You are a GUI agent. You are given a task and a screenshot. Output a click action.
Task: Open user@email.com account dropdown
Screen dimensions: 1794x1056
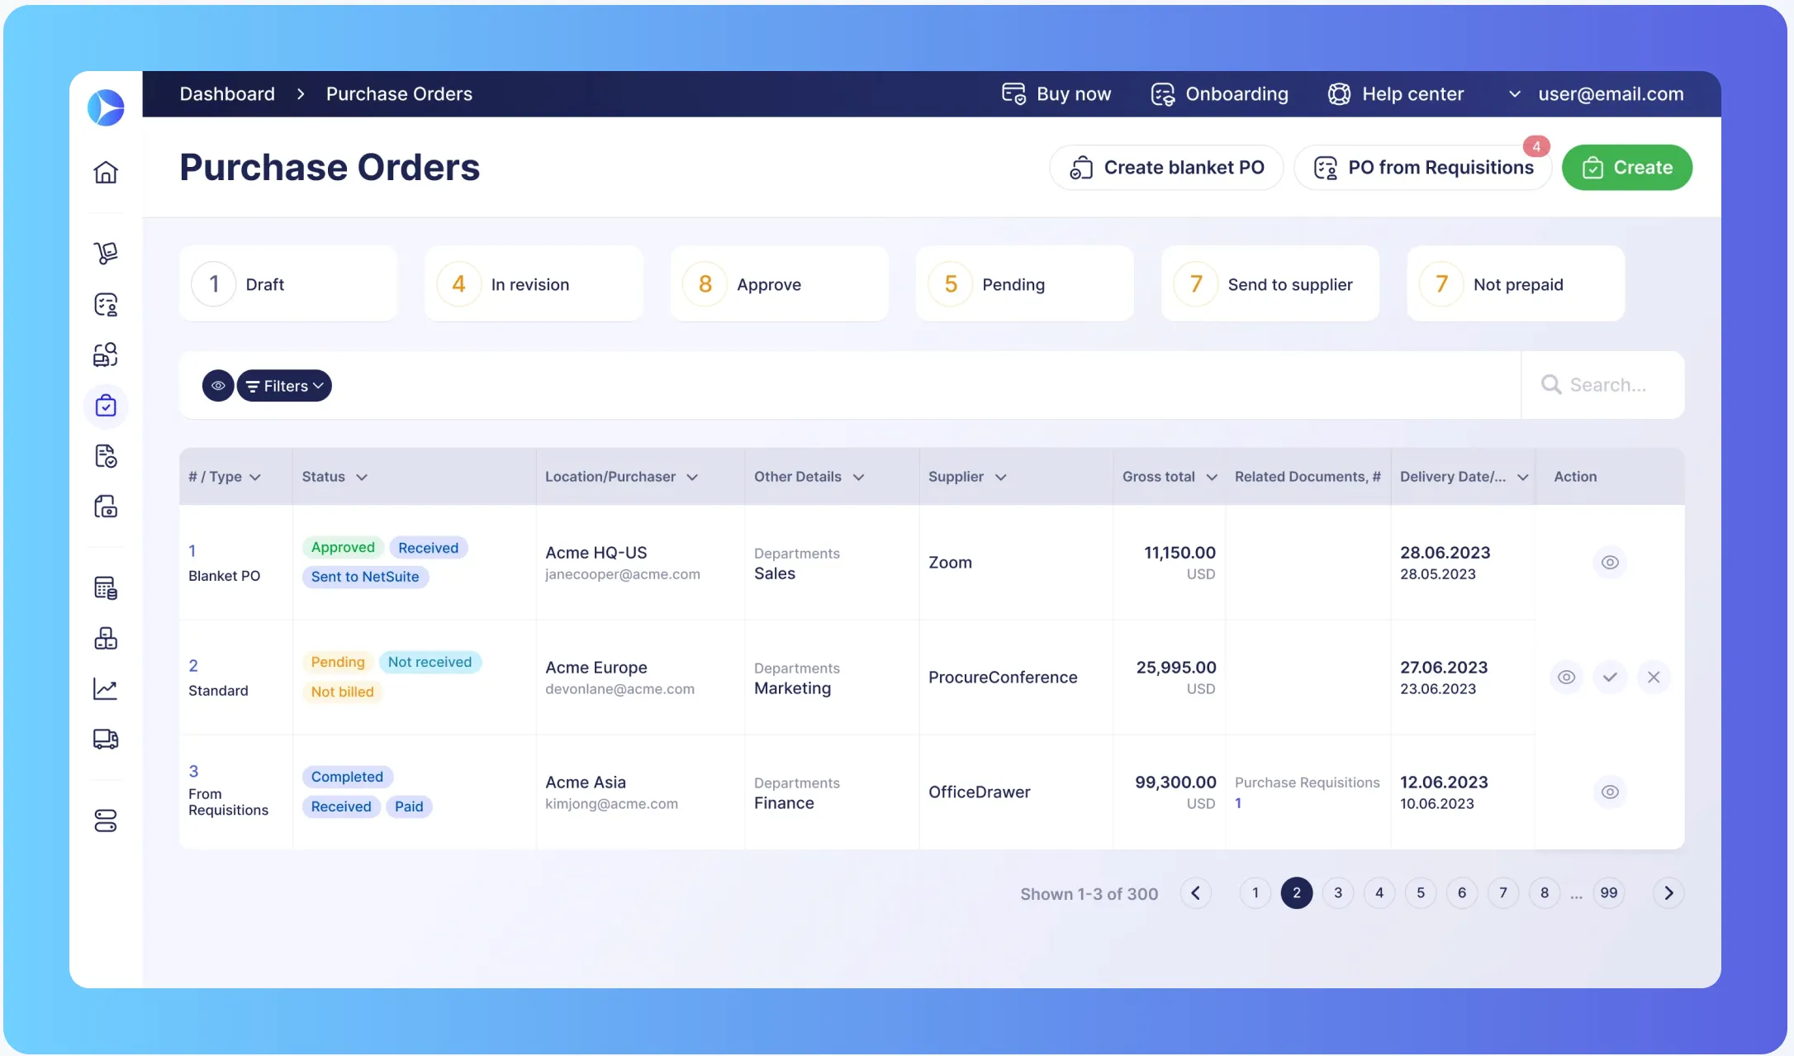coord(1598,94)
